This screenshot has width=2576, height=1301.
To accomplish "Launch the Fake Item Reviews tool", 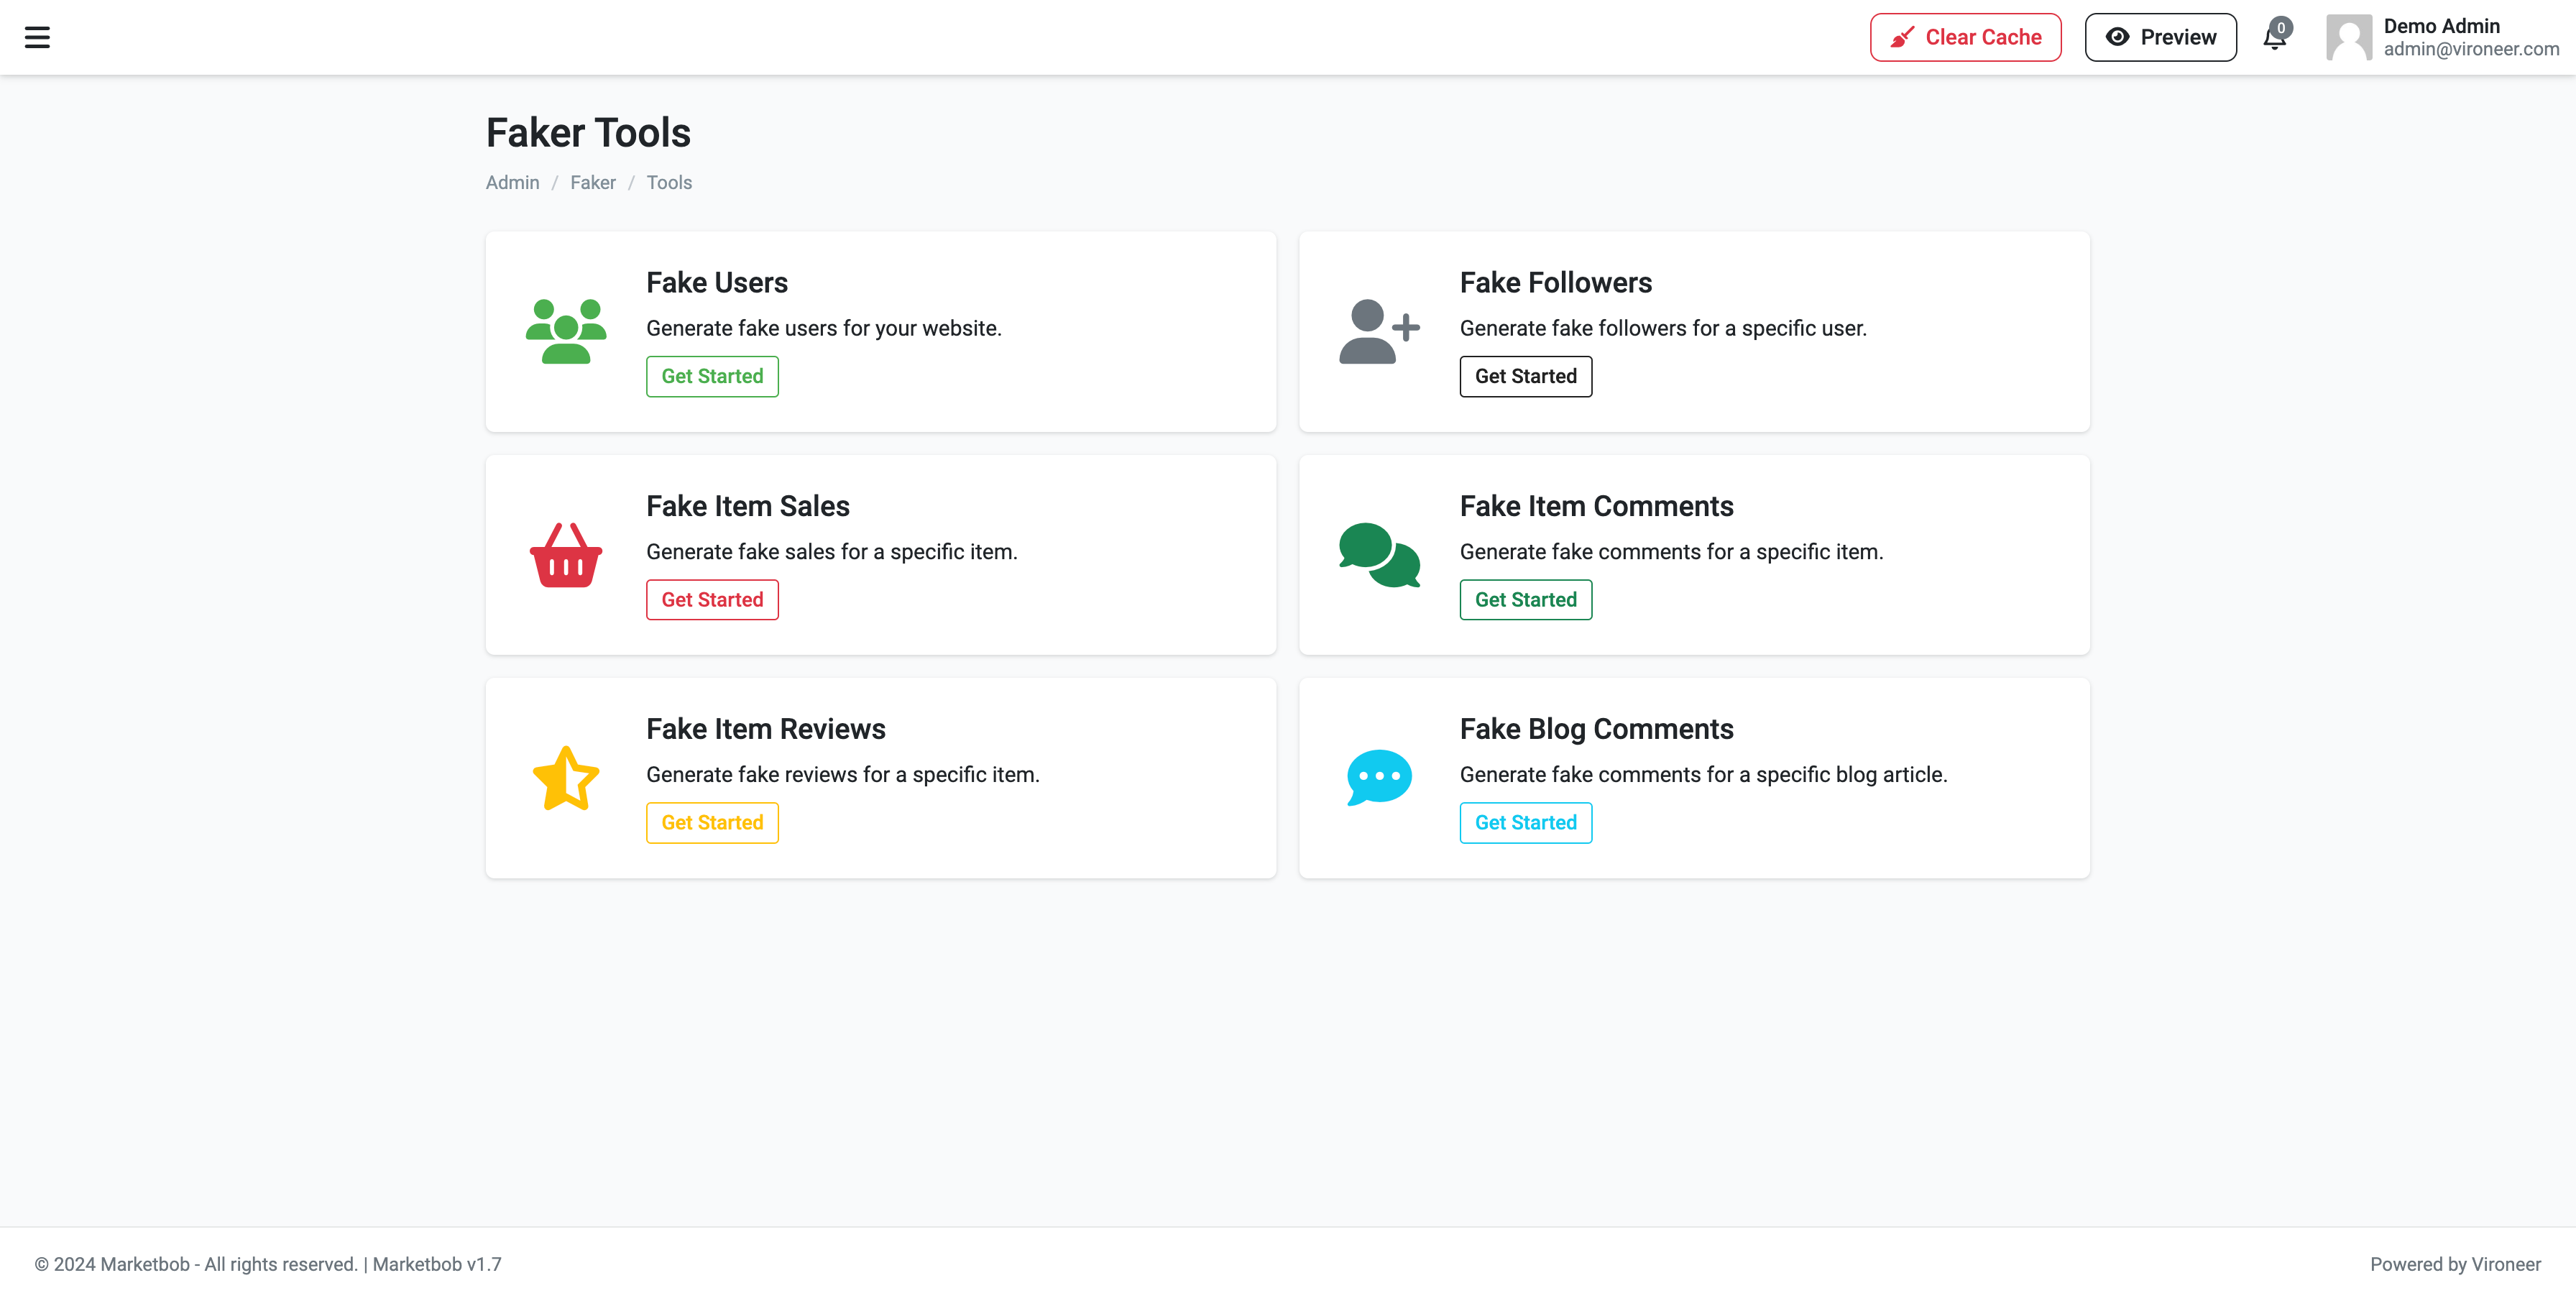I will pos(712,823).
